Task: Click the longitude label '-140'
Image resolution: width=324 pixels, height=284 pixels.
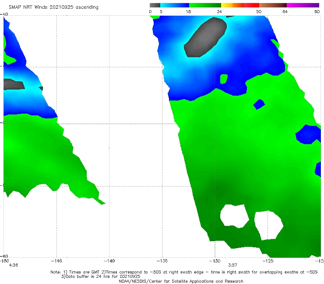Action: pos(109,261)
